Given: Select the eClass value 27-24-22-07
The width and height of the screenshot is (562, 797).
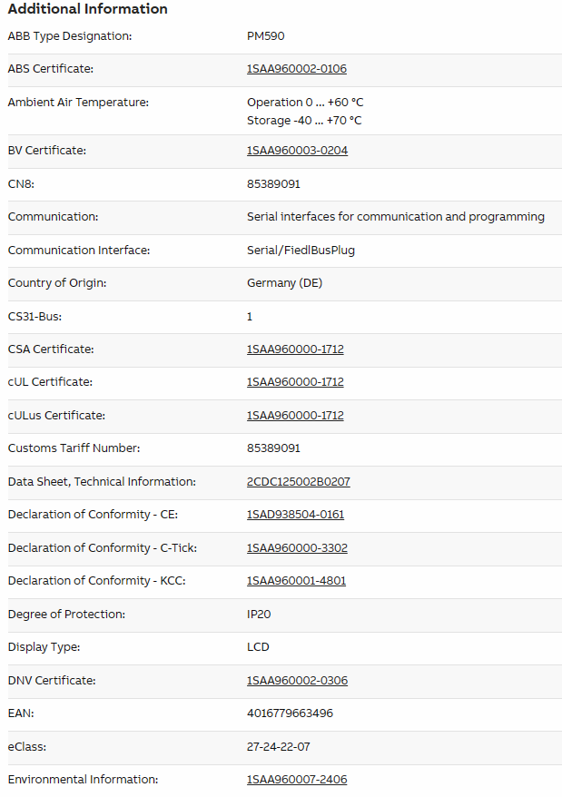Looking at the screenshot, I should 278,747.
